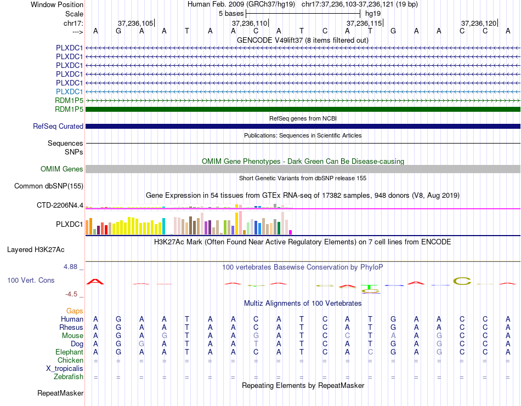Click the RefSeq Curated track label
Screen dimensions: 521x406
point(58,126)
